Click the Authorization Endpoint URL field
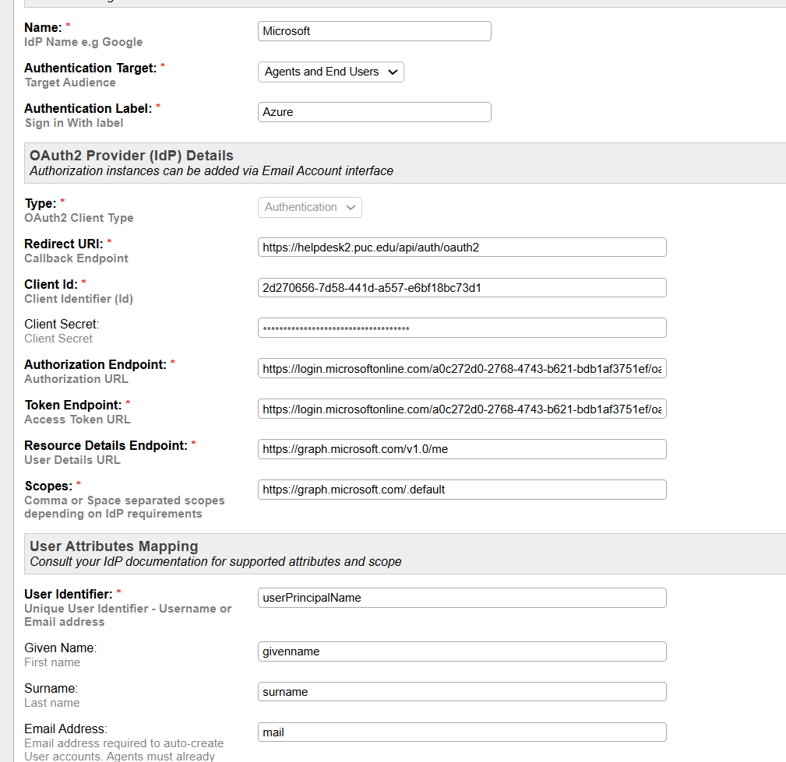The height and width of the screenshot is (762, 786). (x=461, y=369)
